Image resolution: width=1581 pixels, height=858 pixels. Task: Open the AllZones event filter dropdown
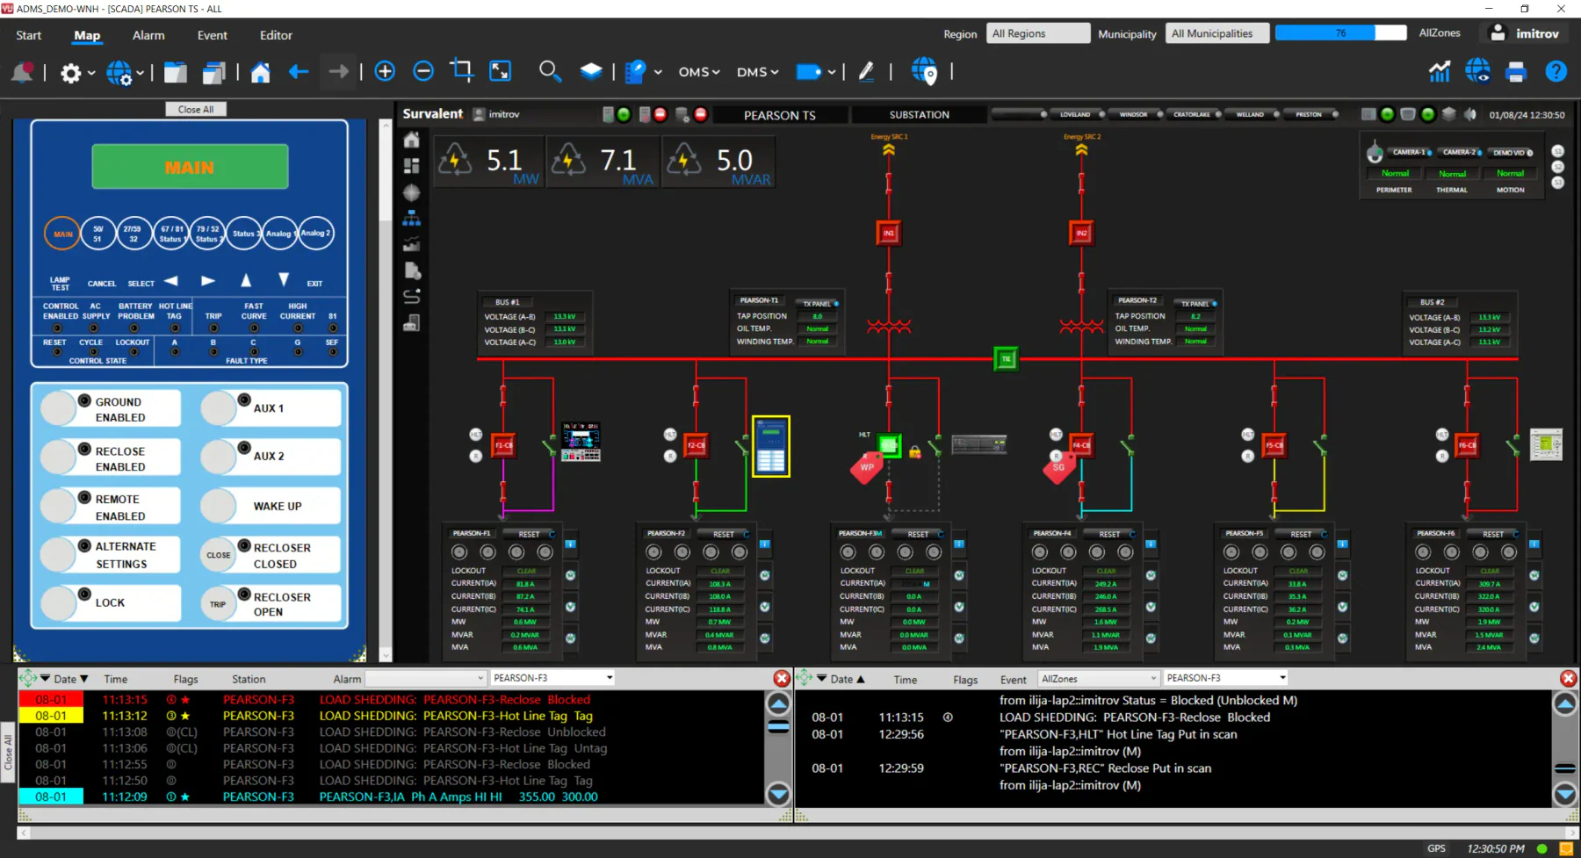pos(1098,679)
